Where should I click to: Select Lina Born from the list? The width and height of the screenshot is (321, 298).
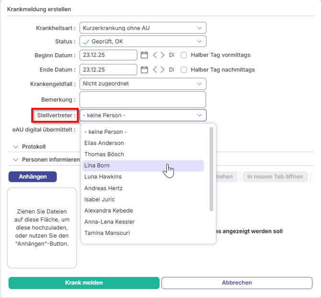pyautogui.click(x=143, y=166)
